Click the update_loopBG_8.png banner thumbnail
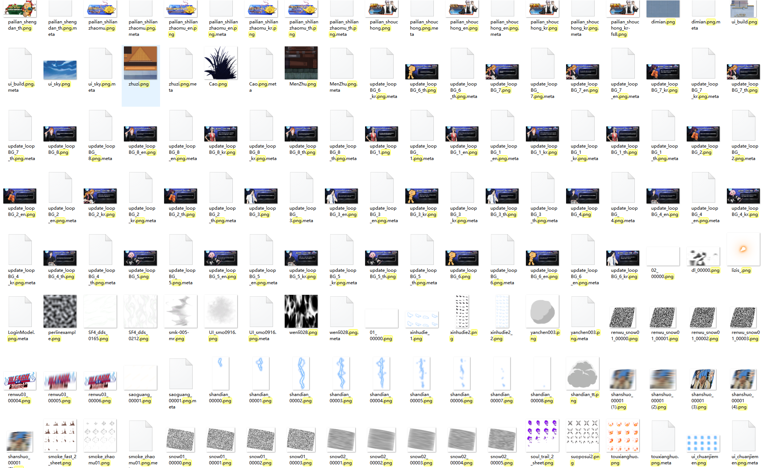The width and height of the screenshot is (766, 468). (60, 134)
